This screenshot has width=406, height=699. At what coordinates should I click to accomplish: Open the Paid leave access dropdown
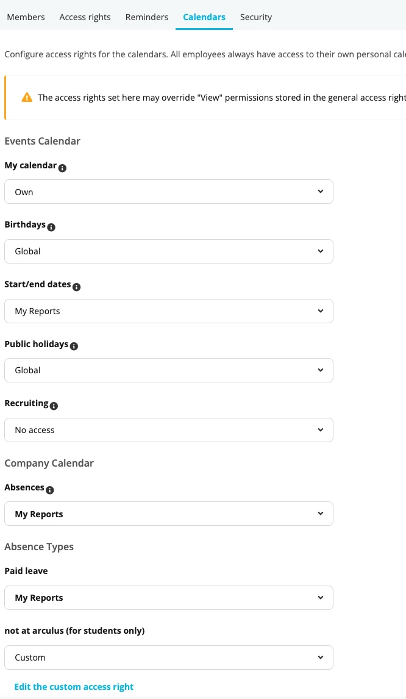(x=169, y=598)
